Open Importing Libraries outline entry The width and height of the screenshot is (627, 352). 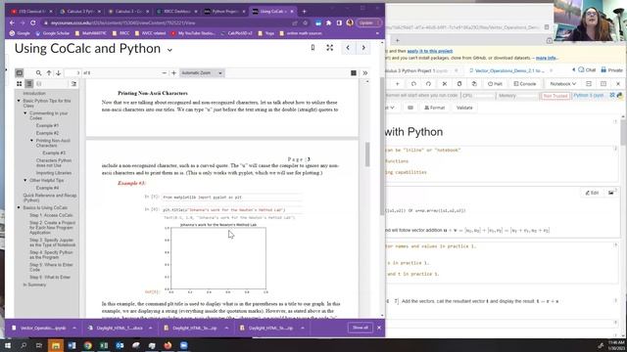(54, 173)
